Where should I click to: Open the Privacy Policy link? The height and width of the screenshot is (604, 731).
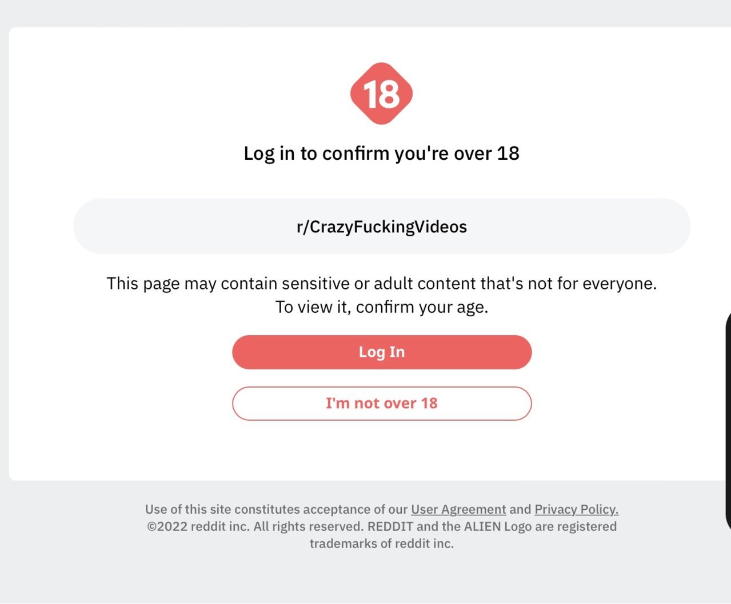[576, 509]
